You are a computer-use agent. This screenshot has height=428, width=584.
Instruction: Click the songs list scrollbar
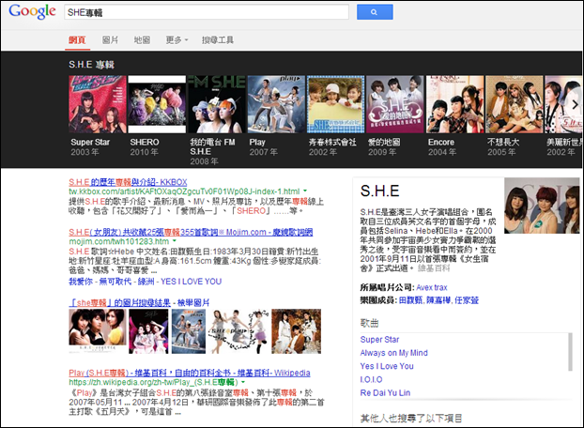(x=570, y=352)
